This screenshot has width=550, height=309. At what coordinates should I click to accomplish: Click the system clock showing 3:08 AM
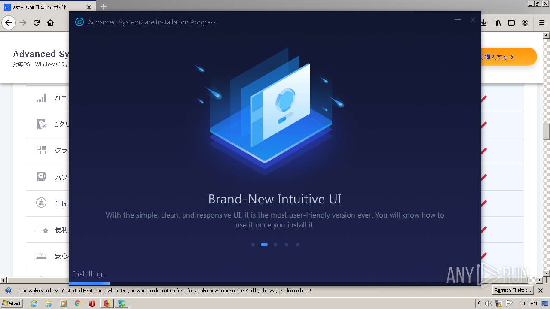coord(528,303)
